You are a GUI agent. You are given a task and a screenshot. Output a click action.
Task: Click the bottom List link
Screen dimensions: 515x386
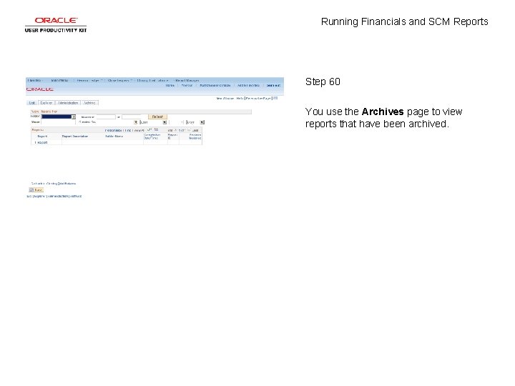click(29, 196)
